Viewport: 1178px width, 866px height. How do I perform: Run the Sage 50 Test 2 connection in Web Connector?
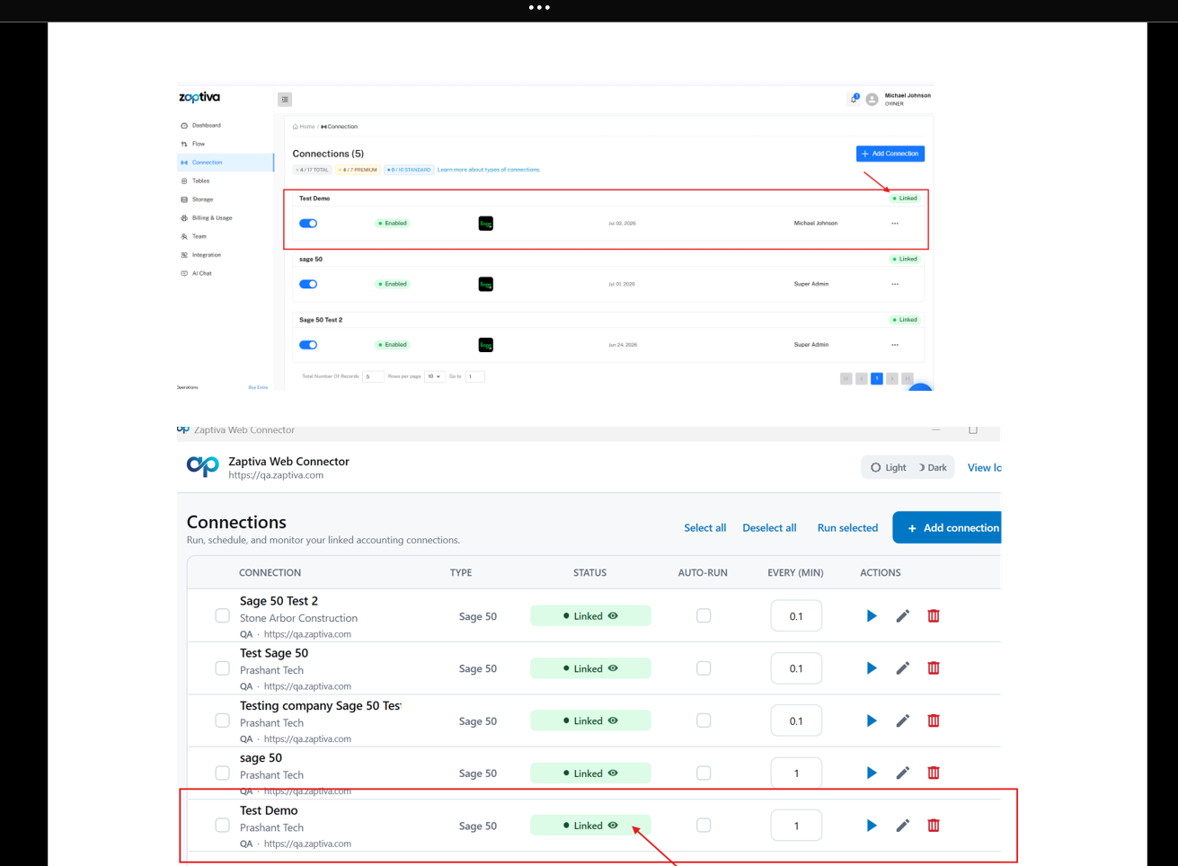[872, 616]
